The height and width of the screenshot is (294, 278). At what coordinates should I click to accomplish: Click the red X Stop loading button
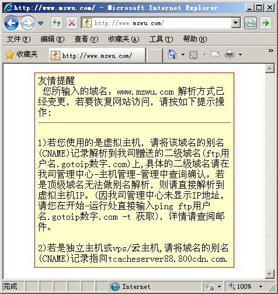point(72,23)
